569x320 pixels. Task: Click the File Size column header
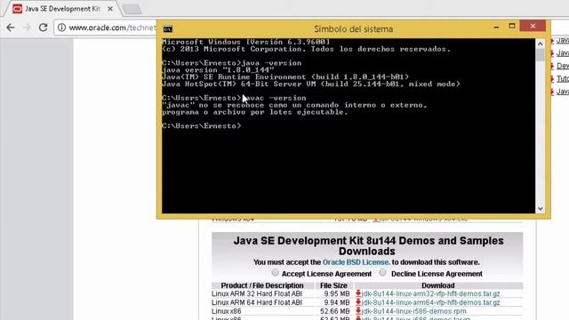pos(333,285)
